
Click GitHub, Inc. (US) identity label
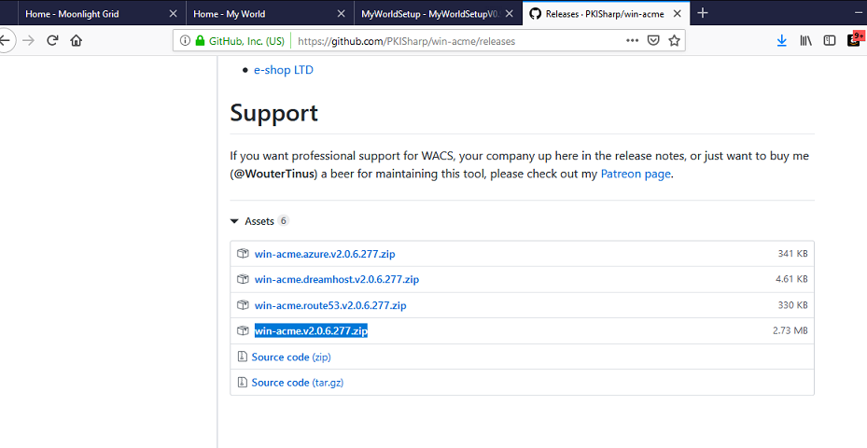coord(246,41)
